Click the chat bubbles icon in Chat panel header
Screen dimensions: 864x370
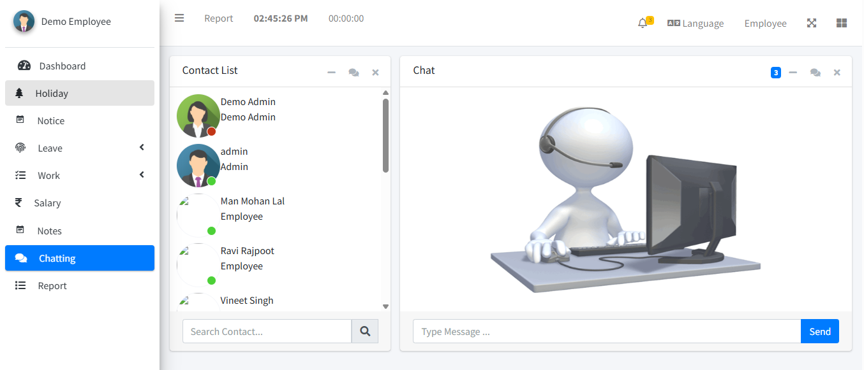[816, 73]
